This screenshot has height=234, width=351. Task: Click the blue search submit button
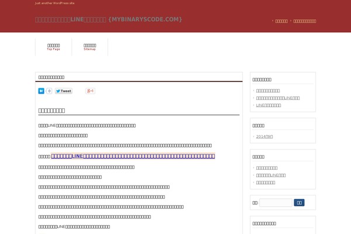pos(299,202)
